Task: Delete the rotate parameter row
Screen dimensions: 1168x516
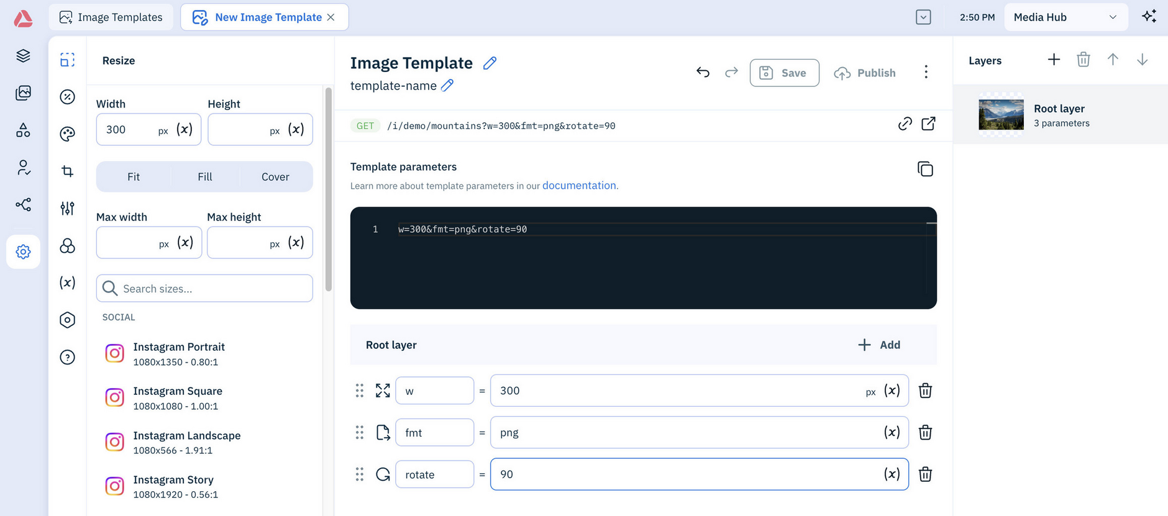Action: coord(925,474)
